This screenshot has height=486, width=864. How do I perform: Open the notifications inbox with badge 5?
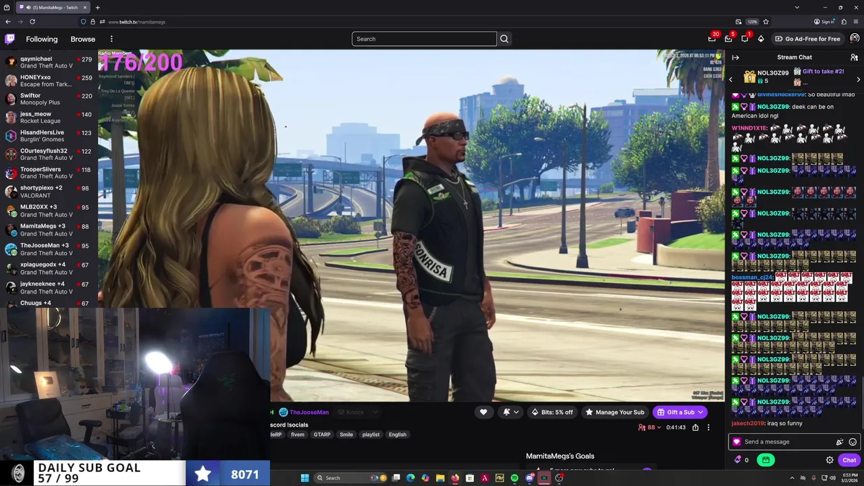pyautogui.click(x=728, y=38)
